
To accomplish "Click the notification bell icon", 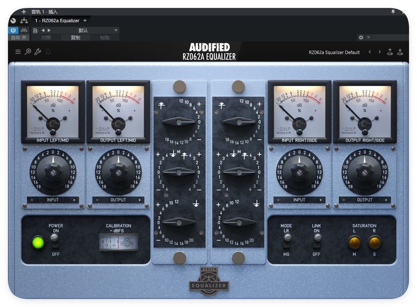I will point(48,52).
